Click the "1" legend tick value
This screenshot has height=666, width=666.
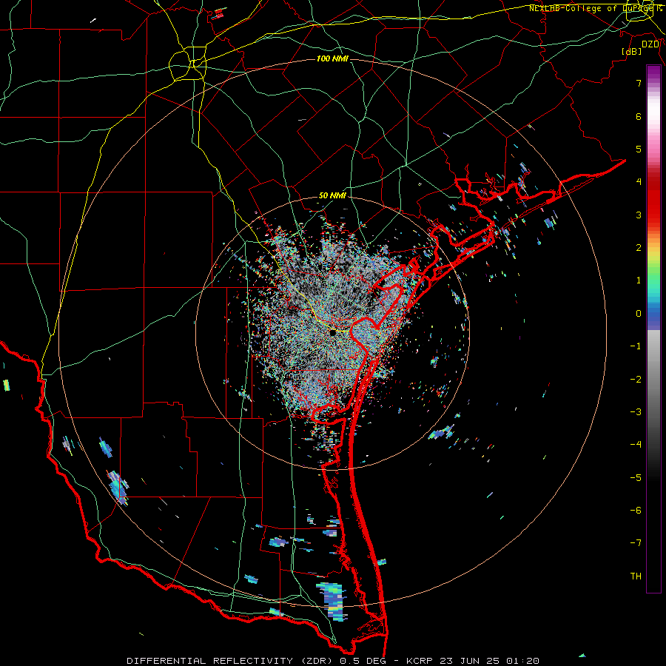pyautogui.click(x=639, y=280)
